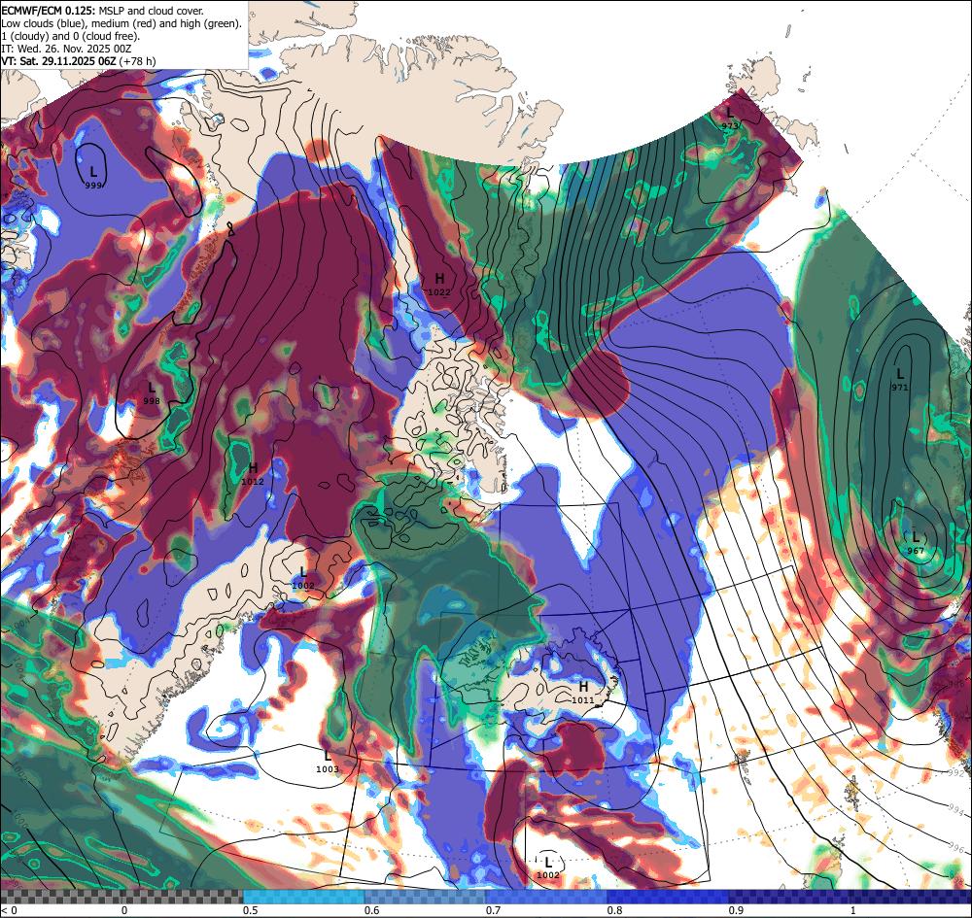Screen dimensions: 972x918
Task: Click the '996' isobar label
Action: (x=956, y=846)
